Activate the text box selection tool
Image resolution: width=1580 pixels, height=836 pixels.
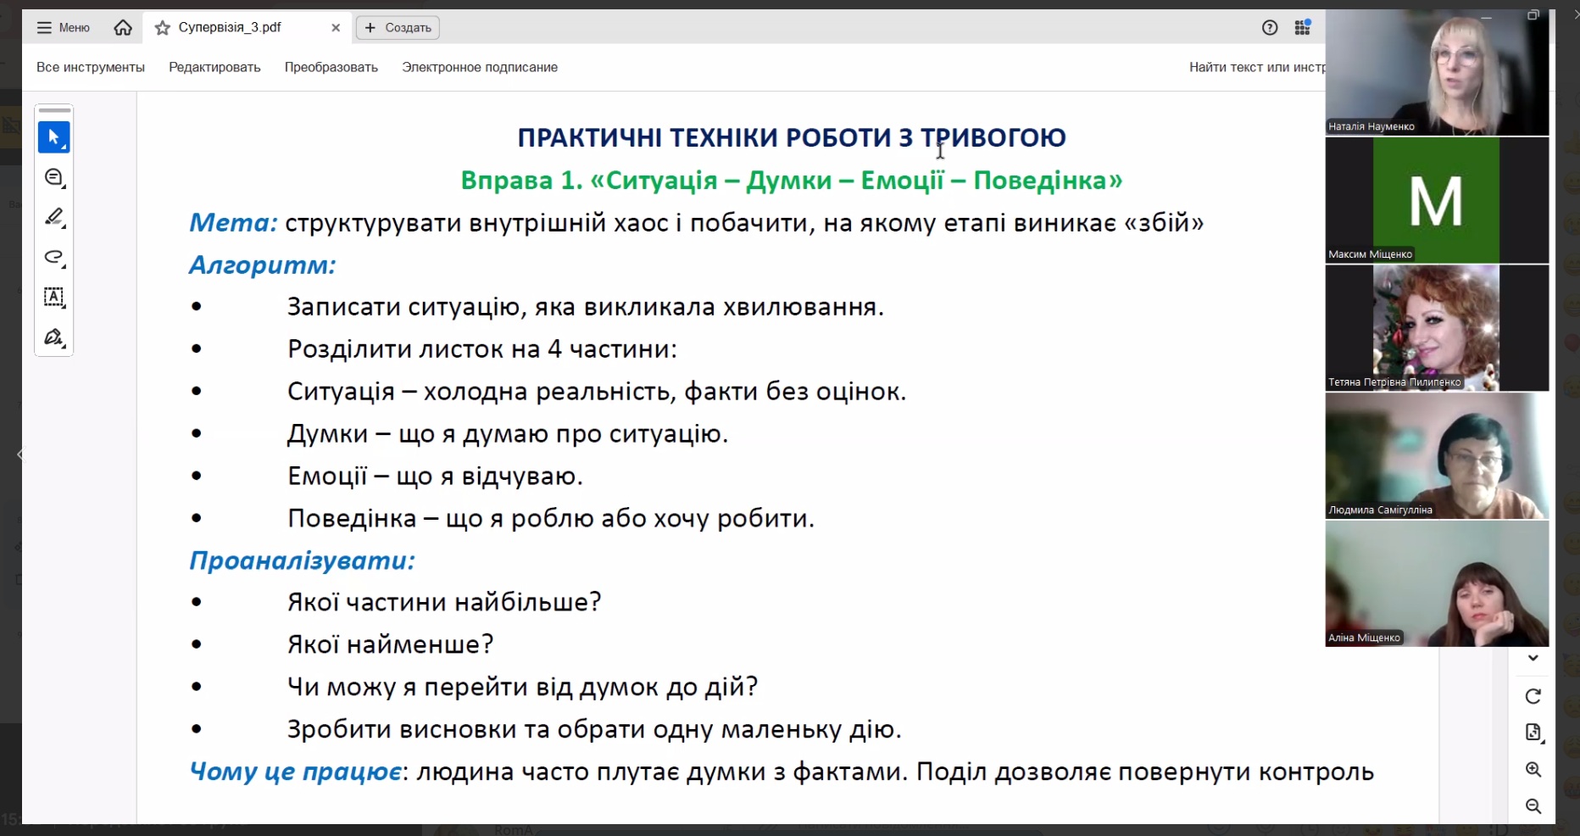click(x=53, y=298)
